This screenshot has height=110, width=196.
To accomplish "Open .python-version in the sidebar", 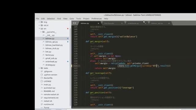I will click(50, 75).
